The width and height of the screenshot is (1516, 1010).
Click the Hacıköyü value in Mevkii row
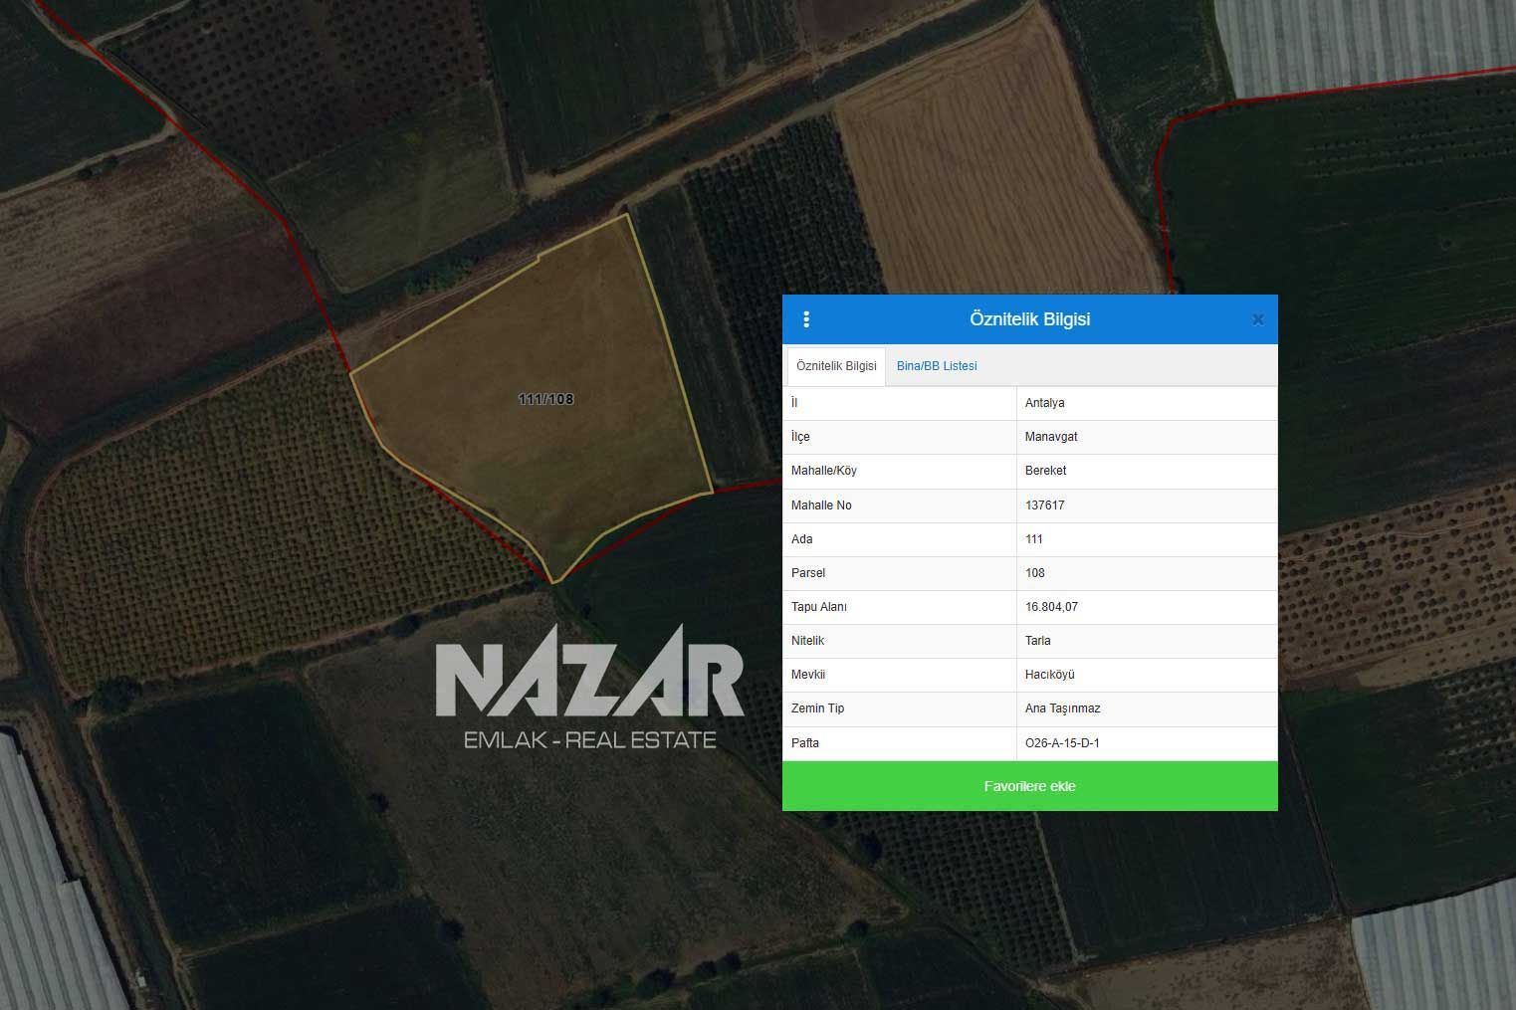1050,675
